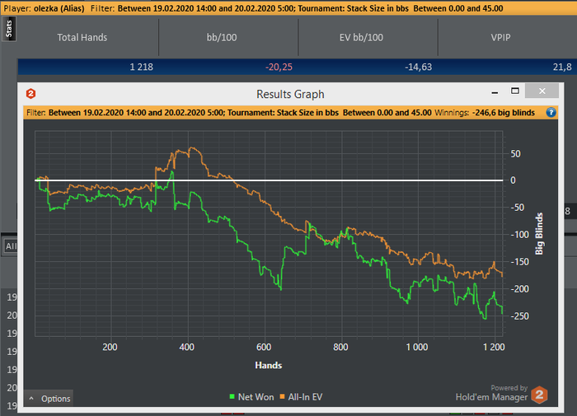Click the All-In EV orange legend swatch
577x416 pixels.
[x=282, y=396]
